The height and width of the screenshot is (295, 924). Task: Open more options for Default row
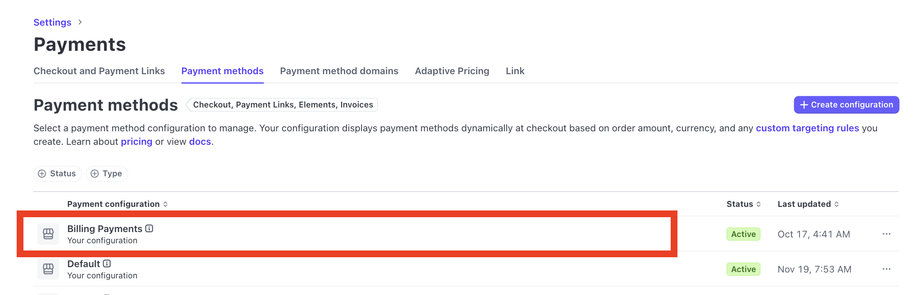point(886,269)
